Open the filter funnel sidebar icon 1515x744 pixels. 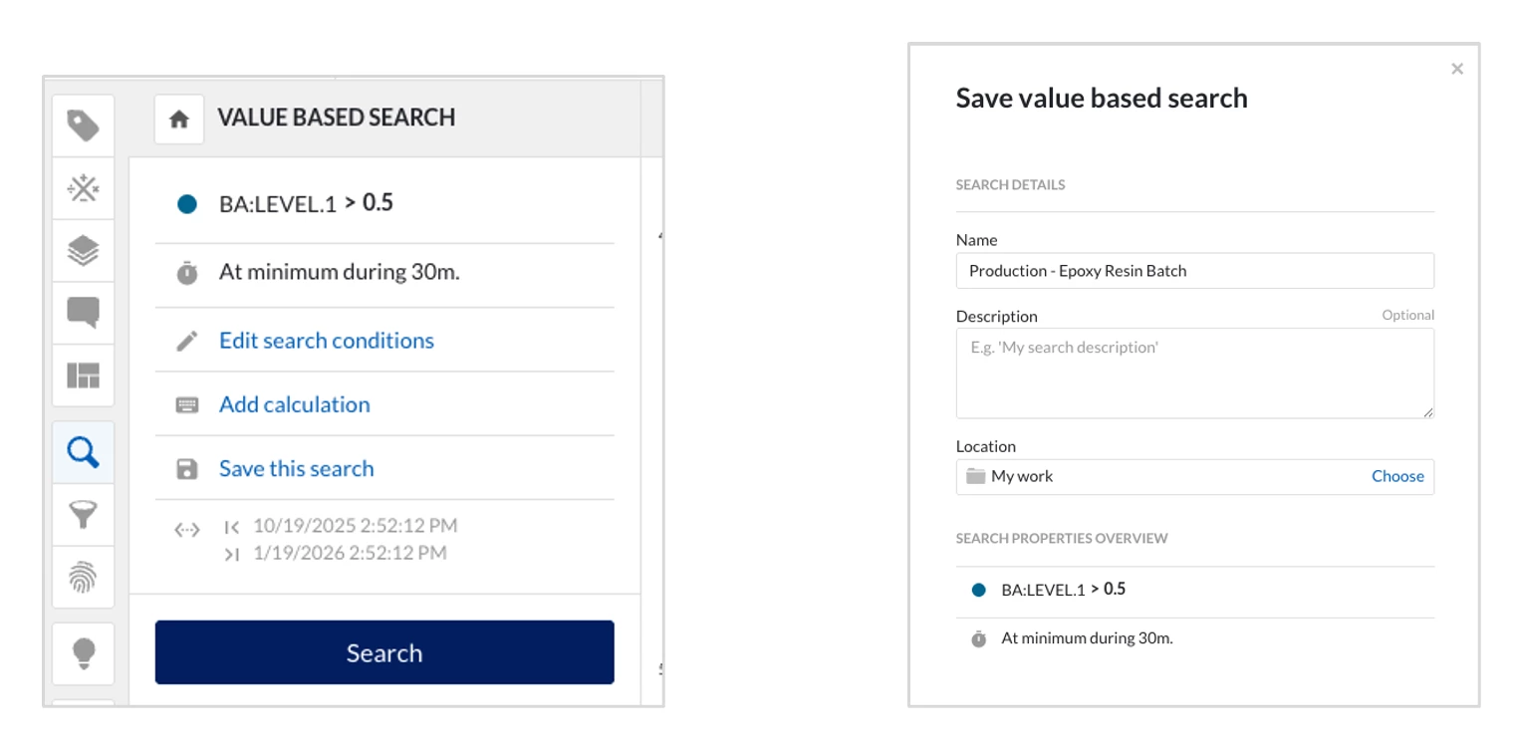pos(83,515)
